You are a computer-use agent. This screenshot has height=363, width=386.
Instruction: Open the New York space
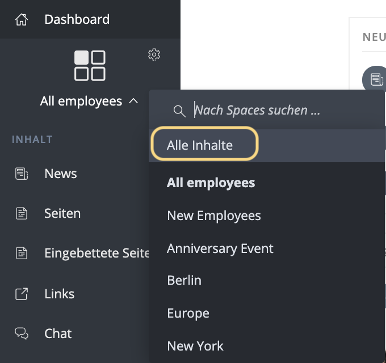point(195,345)
